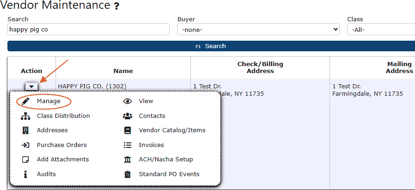The width and height of the screenshot is (415, 190).
Task: Open the help question mark next to Vendor Maintenance
Action: coord(116,6)
